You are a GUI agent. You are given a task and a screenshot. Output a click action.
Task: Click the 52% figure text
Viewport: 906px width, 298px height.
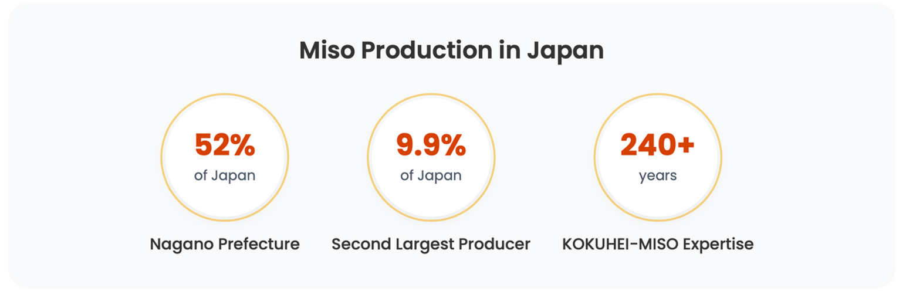225,145
